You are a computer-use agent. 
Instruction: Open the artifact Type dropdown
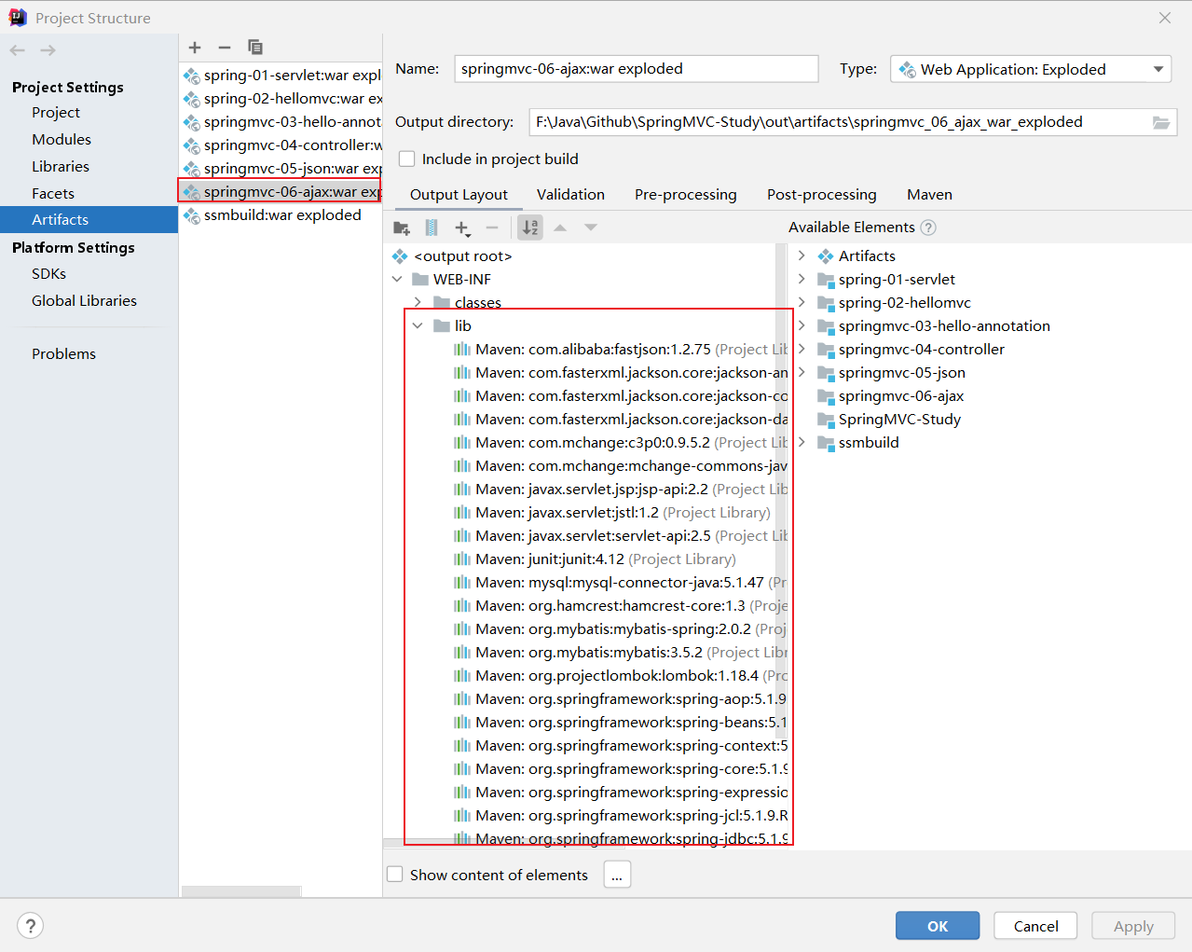(x=1158, y=69)
